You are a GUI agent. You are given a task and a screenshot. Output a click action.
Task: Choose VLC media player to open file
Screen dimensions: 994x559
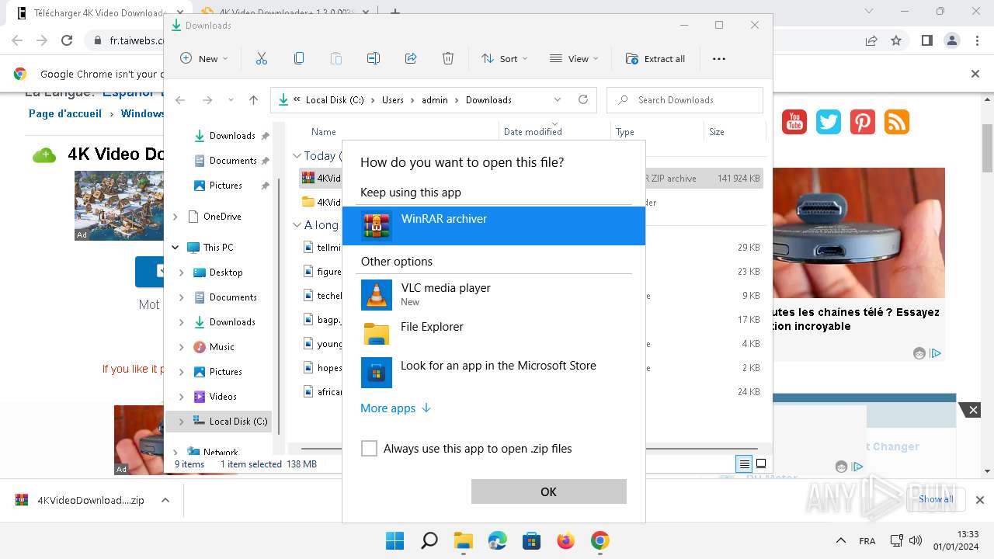tap(494, 295)
